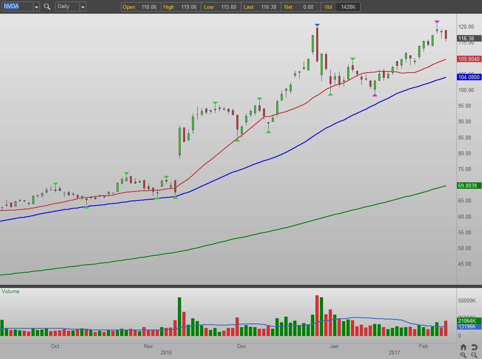Click the magnifying glass symbol search icon
The height and width of the screenshot is (359, 482).
click(47, 7)
